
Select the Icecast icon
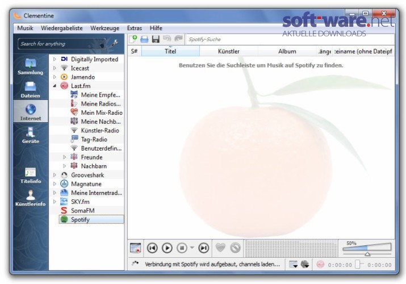click(64, 68)
